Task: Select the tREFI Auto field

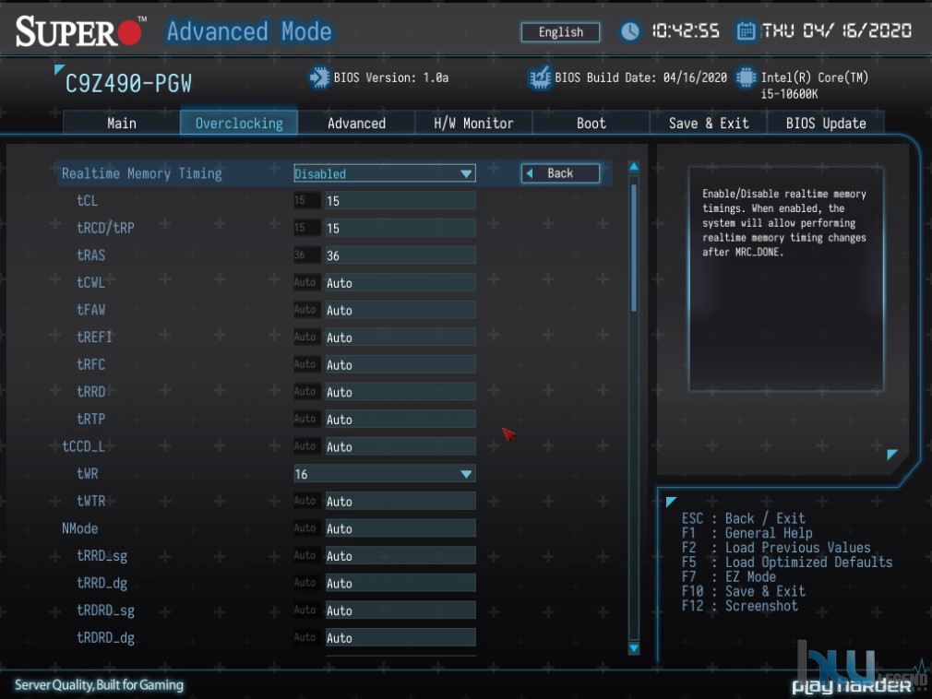Action: coord(400,338)
